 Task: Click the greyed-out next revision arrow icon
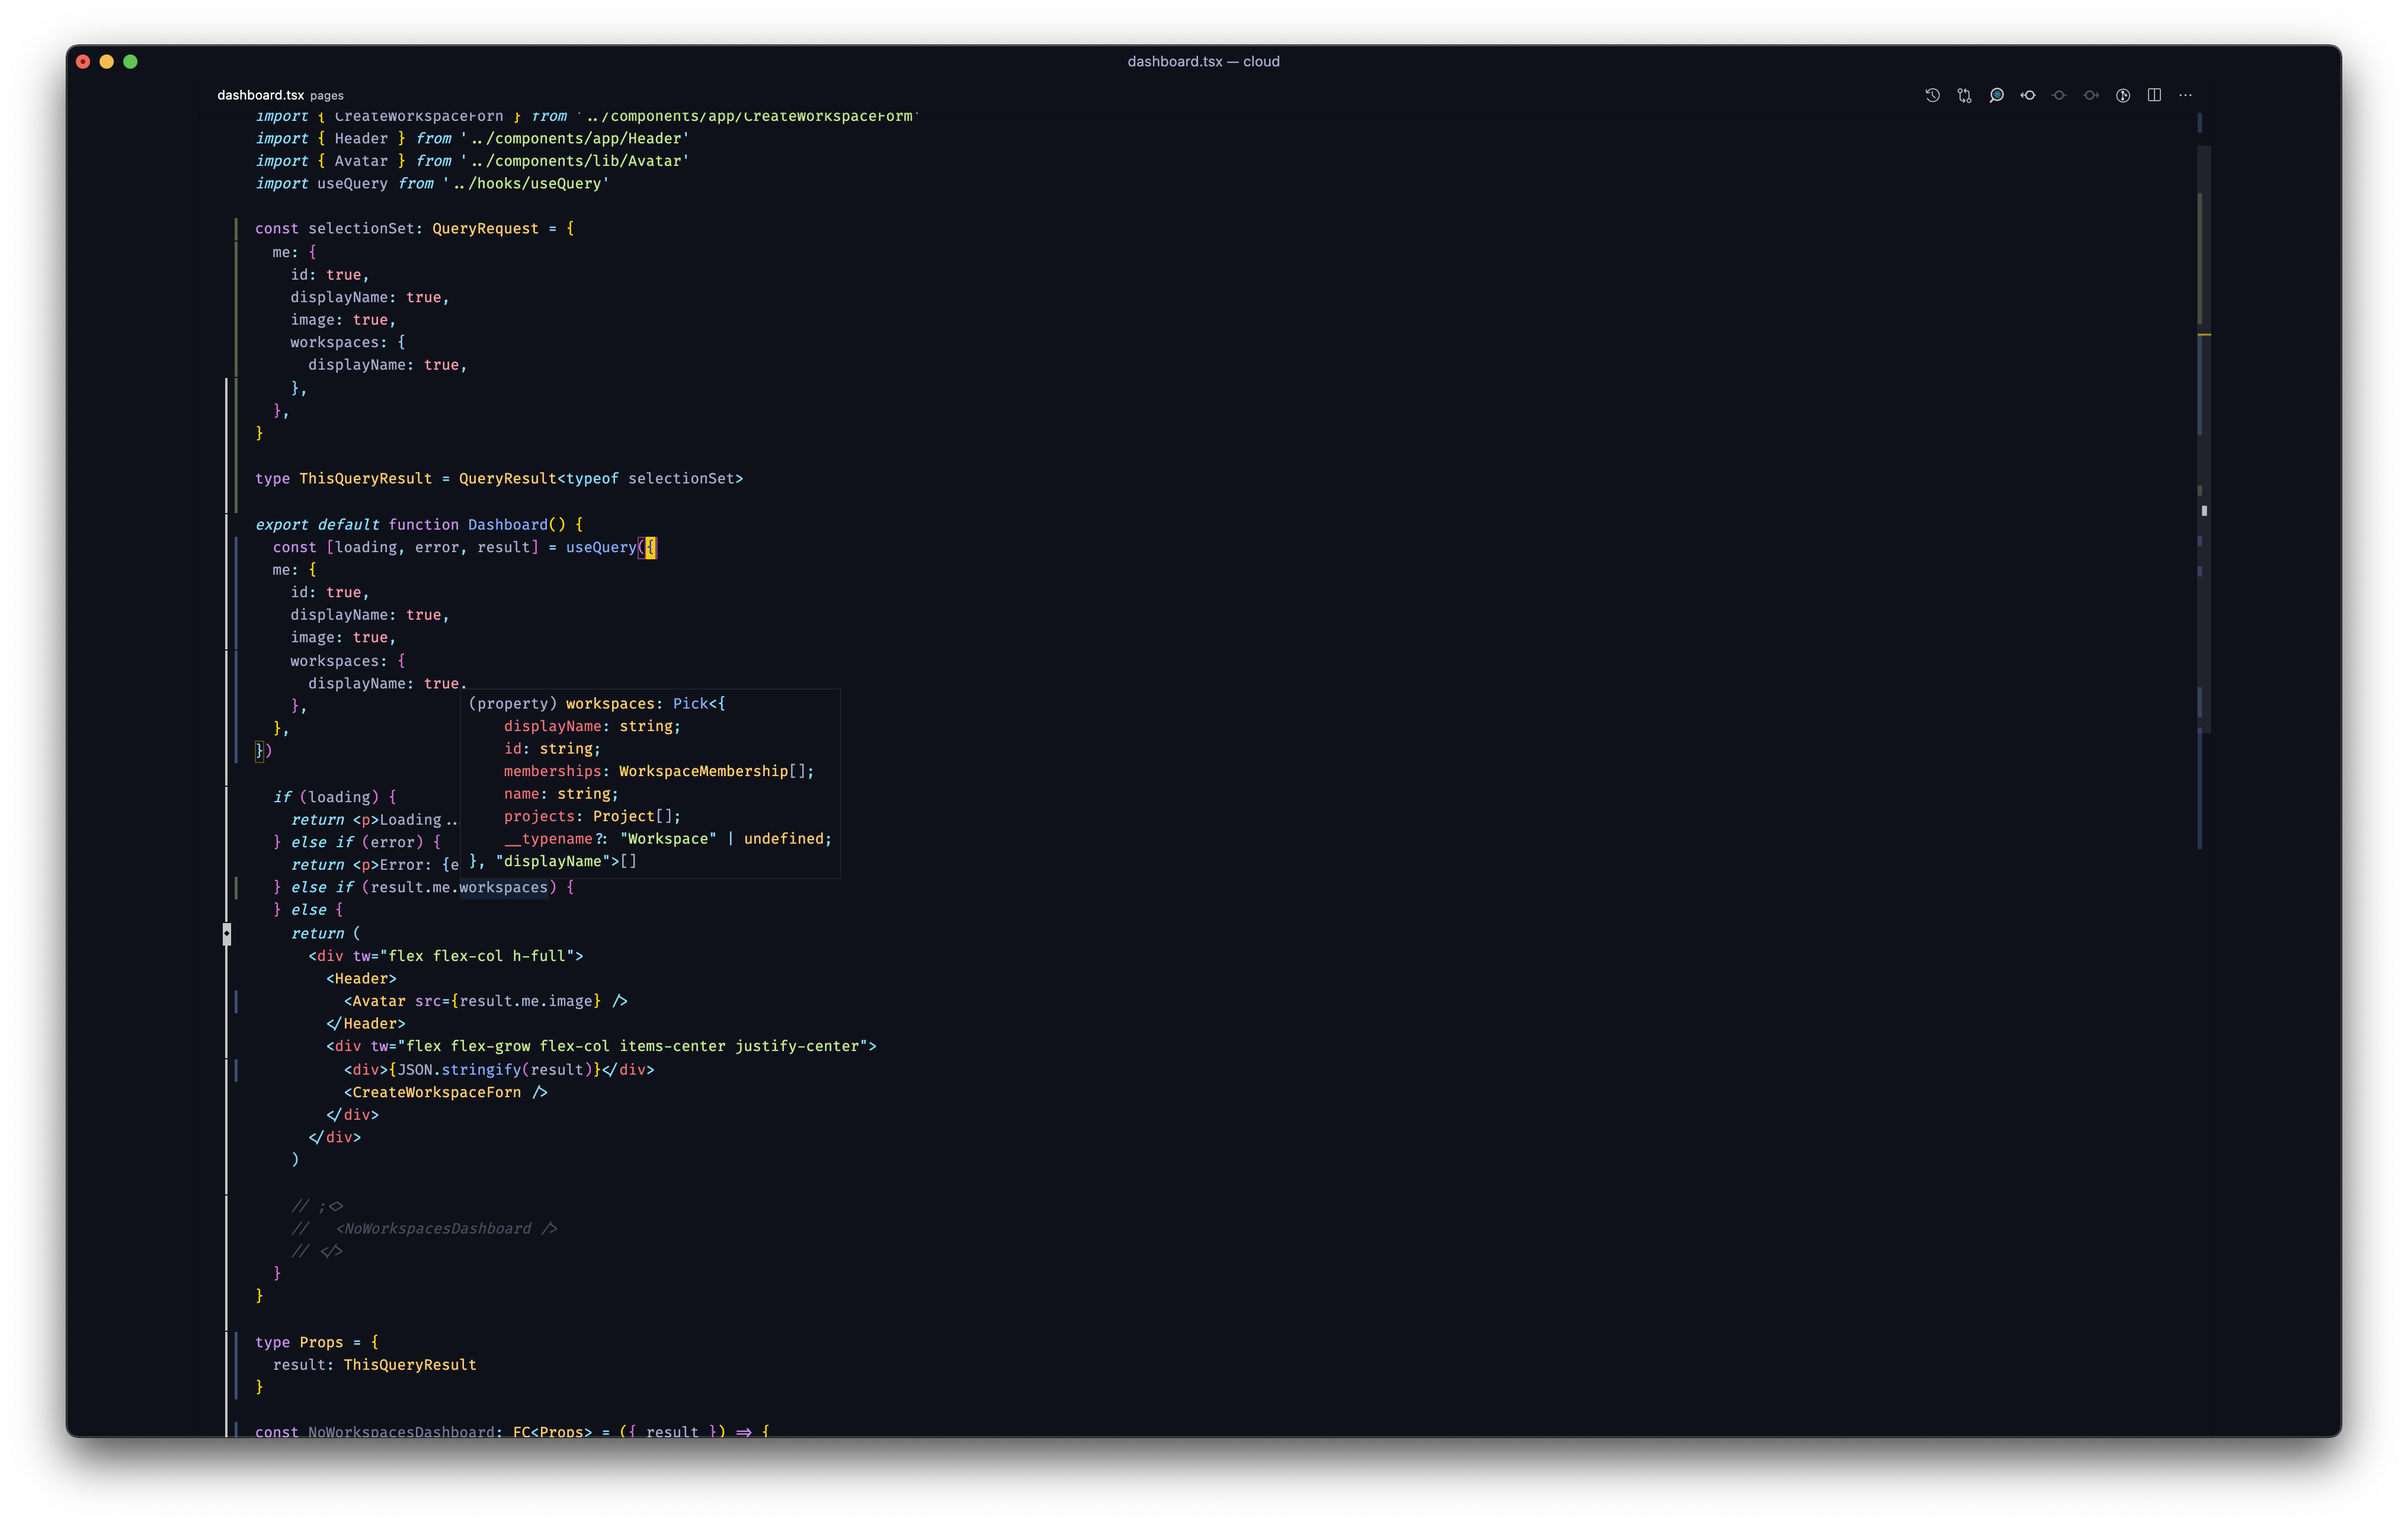point(2091,95)
